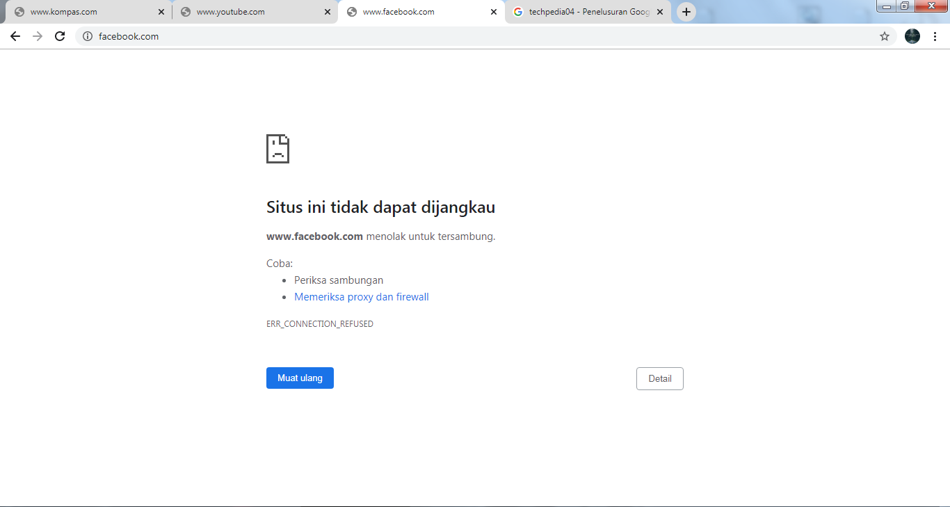Reload the page using the toolbar icon

[x=60, y=36]
